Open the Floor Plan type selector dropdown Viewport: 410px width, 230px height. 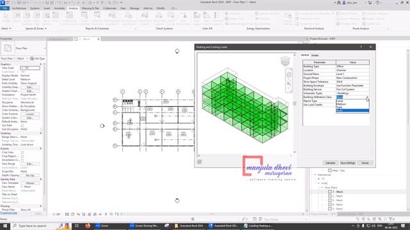click(44, 49)
